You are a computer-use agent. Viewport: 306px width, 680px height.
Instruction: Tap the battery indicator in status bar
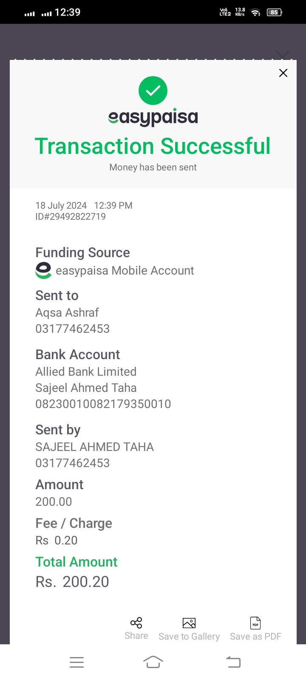point(274,12)
